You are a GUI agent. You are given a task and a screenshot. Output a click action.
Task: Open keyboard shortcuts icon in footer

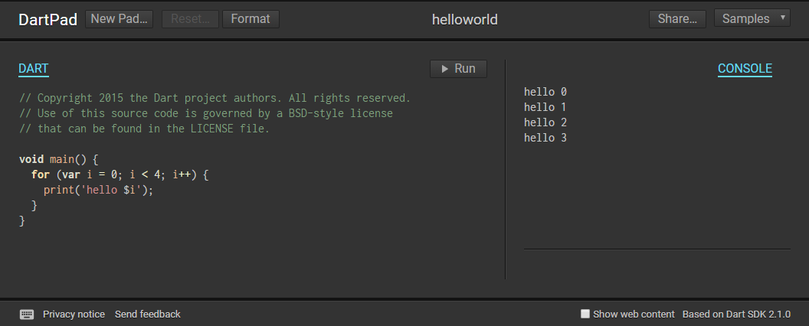pos(27,314)
